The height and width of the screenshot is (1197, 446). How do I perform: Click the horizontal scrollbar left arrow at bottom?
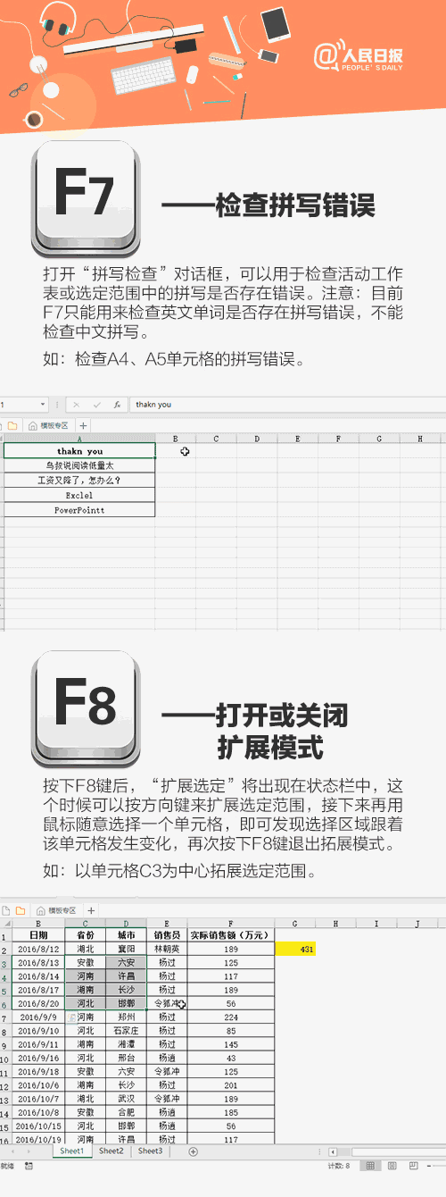click(x=333, y=1151)
